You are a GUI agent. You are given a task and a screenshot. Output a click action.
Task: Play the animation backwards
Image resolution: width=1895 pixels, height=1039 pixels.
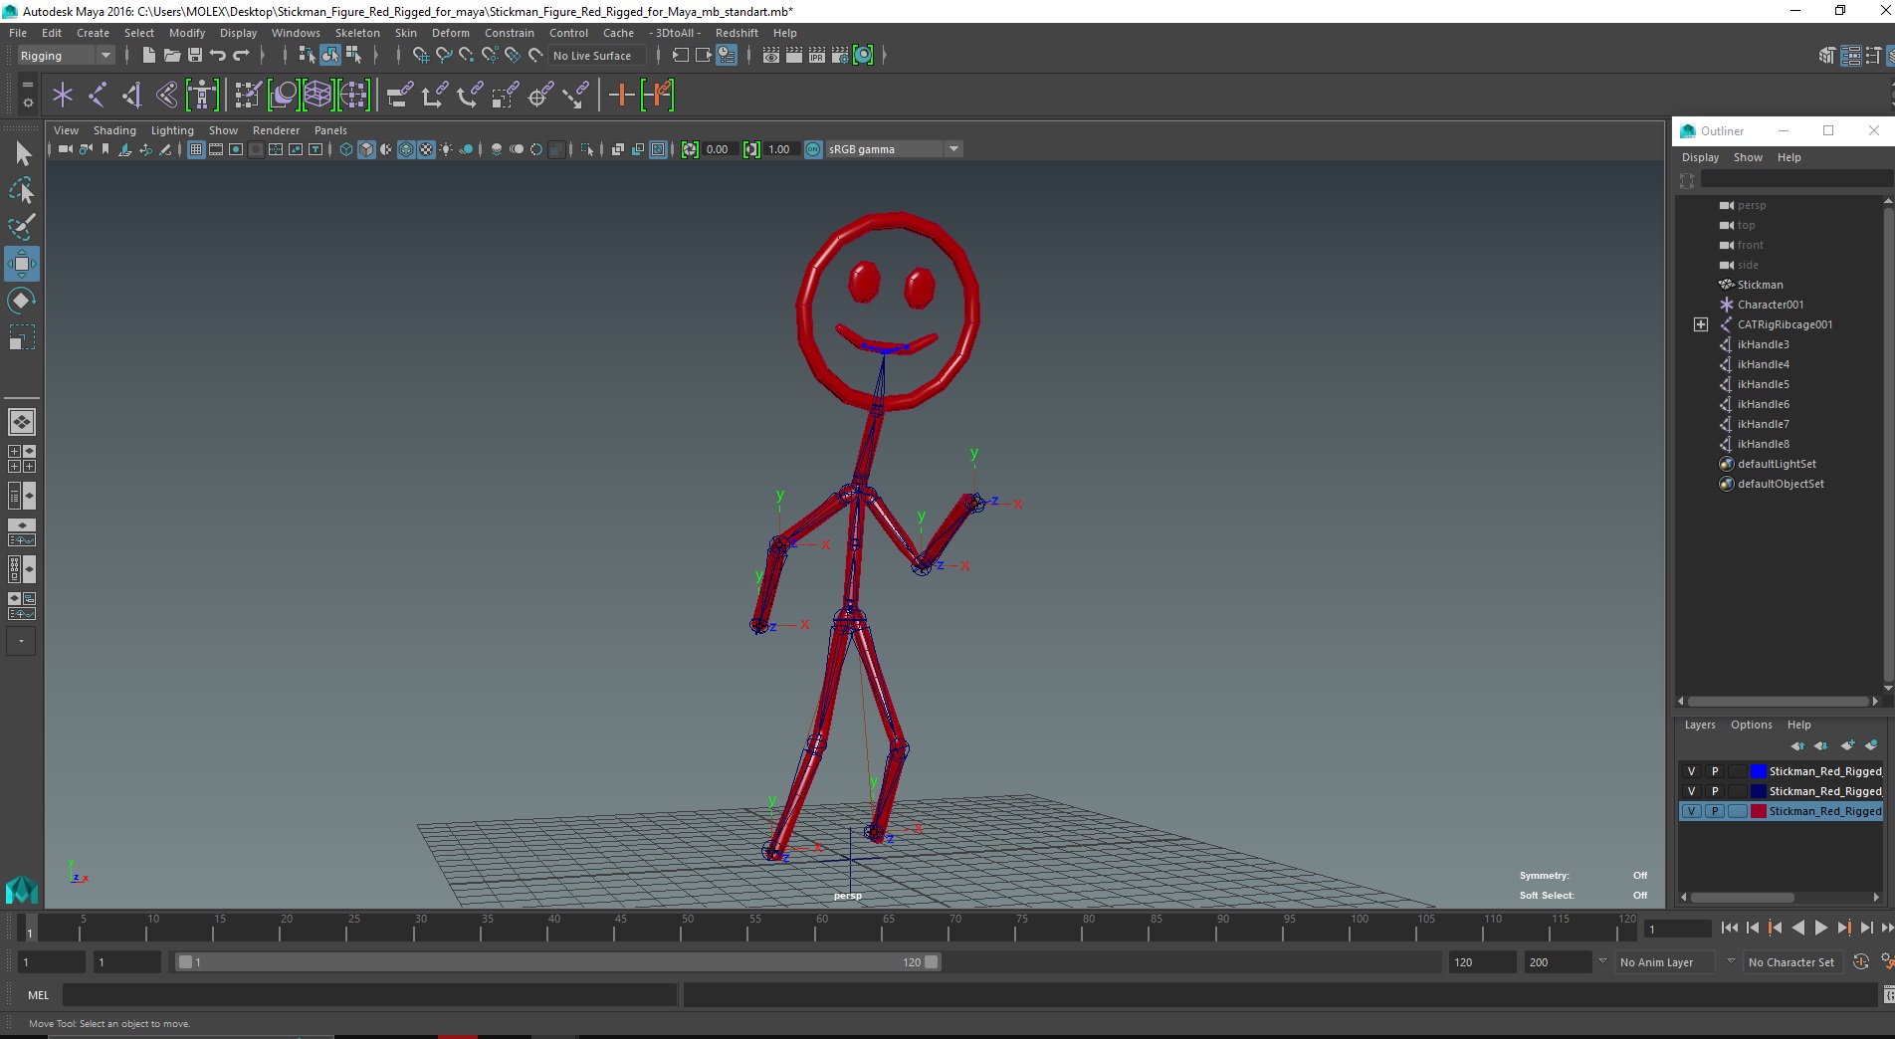[x=1797, y=928]
